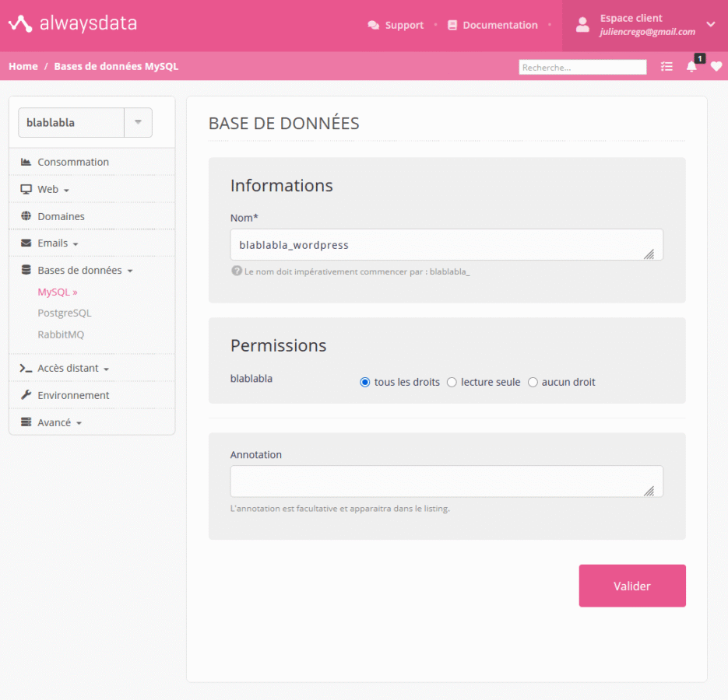Screen dimensions: 728x700
Task: Select RabbitMQ submenu item
Action: (61, 334)
